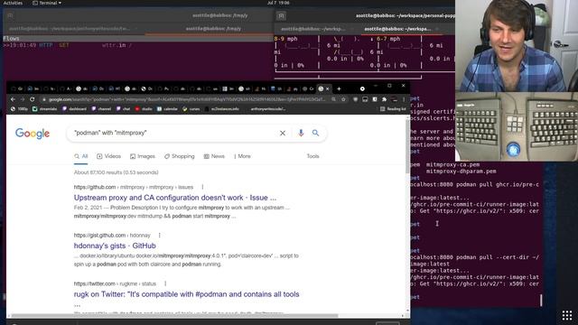This screenshot has width=578, height=325.
Task: Switch to the Images results tab
Action: [143, 156]
